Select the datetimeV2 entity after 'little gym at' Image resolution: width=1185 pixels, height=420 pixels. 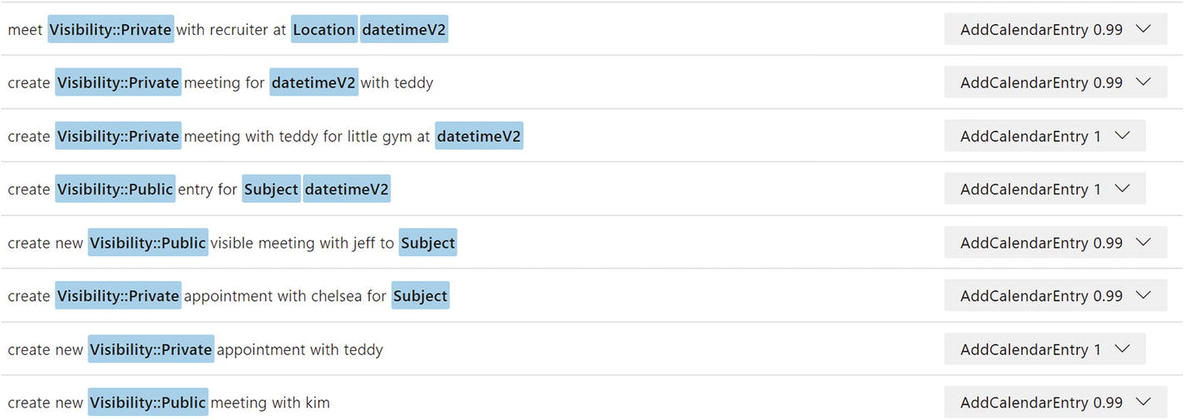[x=479, y=136]
